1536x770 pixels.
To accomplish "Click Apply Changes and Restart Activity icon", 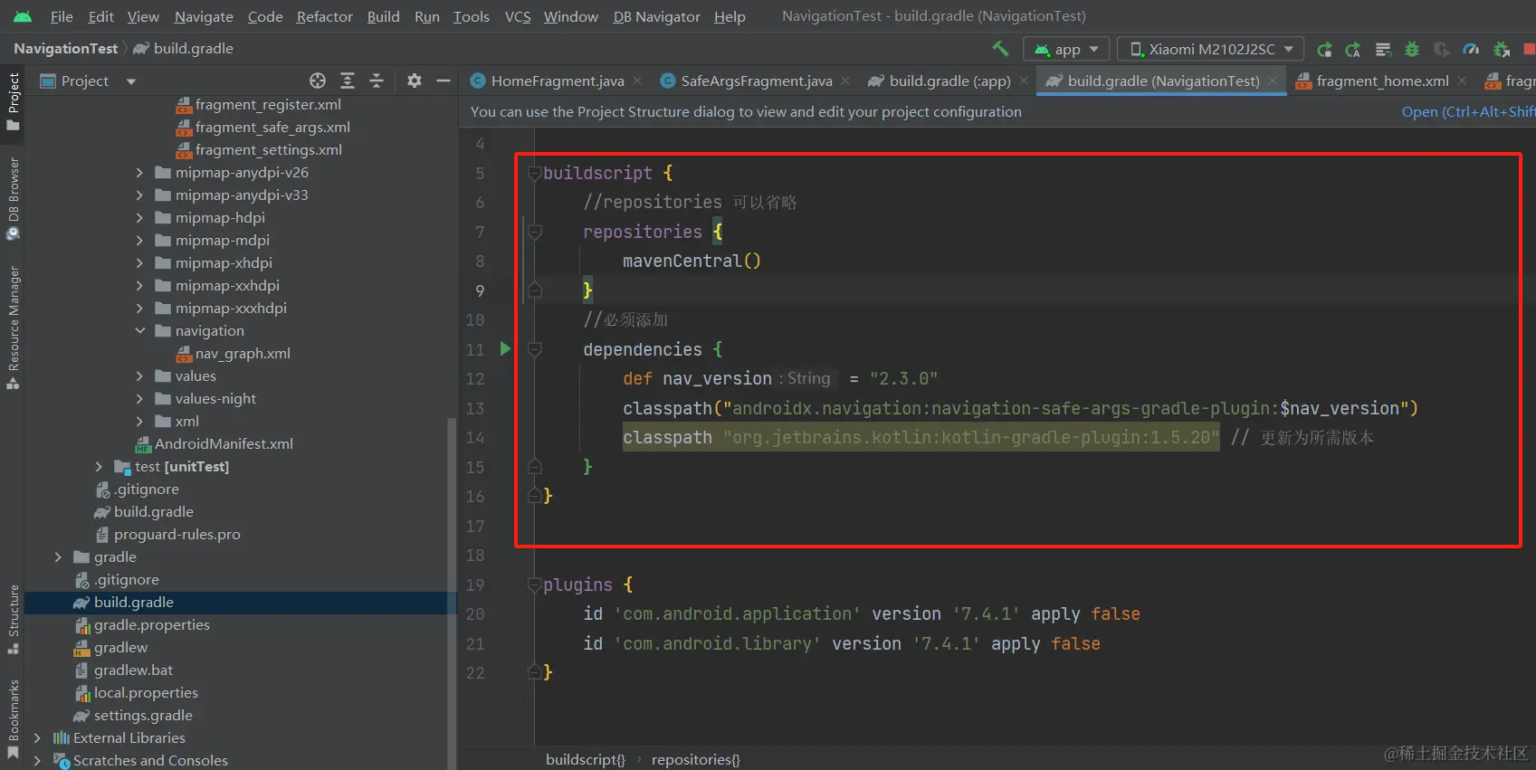I will tap(1353, 50).
